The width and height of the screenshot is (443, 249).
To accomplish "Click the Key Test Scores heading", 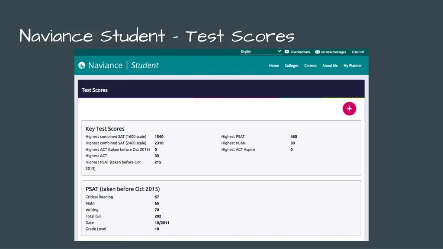I will click(x=105, y=129).
